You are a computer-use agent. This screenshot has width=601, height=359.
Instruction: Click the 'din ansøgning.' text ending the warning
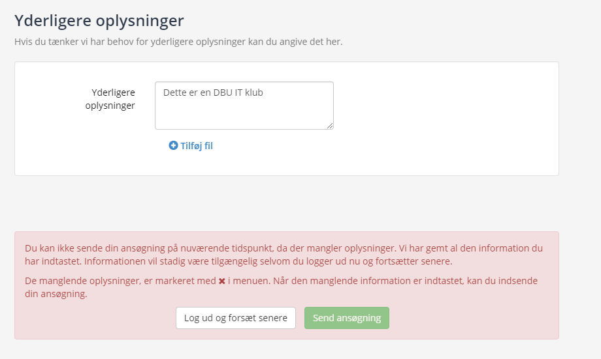pyautogui.click(x=56, y=294)
